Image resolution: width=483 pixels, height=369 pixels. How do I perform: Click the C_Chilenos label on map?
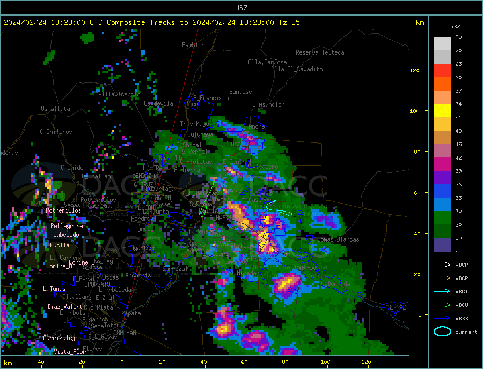[56, 132]
